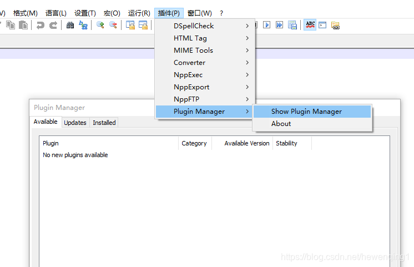Viewport: 414px width, 267px height.
Task: Toggle synchronized vertical scrolling icon
Action: pos(130,25)
